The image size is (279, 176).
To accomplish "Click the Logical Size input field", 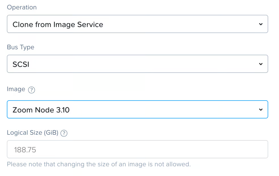I will coord(137,150).
